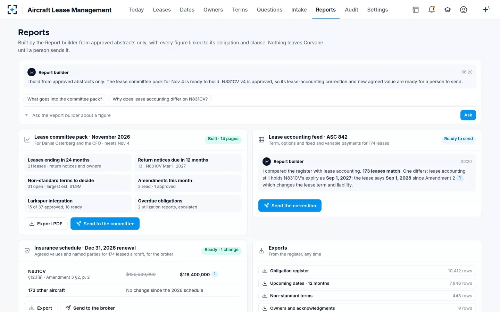Open the Amendments this month tile

click(188, 183)
